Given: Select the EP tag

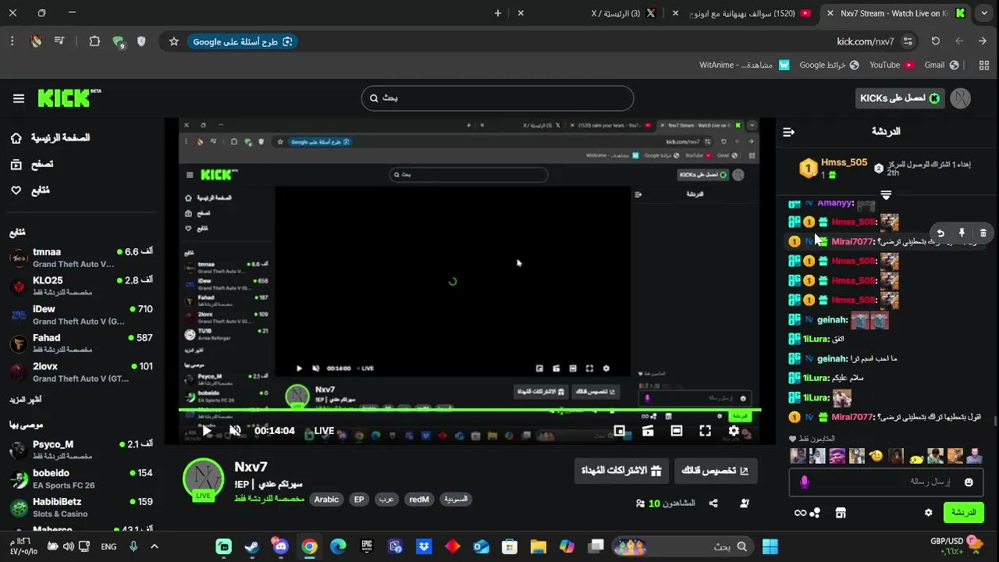Looking at the screenshot, I should [359, 500].
